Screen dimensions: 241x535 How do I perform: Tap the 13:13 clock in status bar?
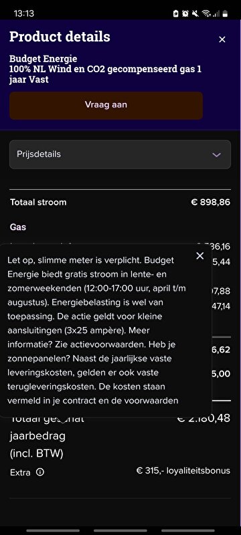coord(23,13)
